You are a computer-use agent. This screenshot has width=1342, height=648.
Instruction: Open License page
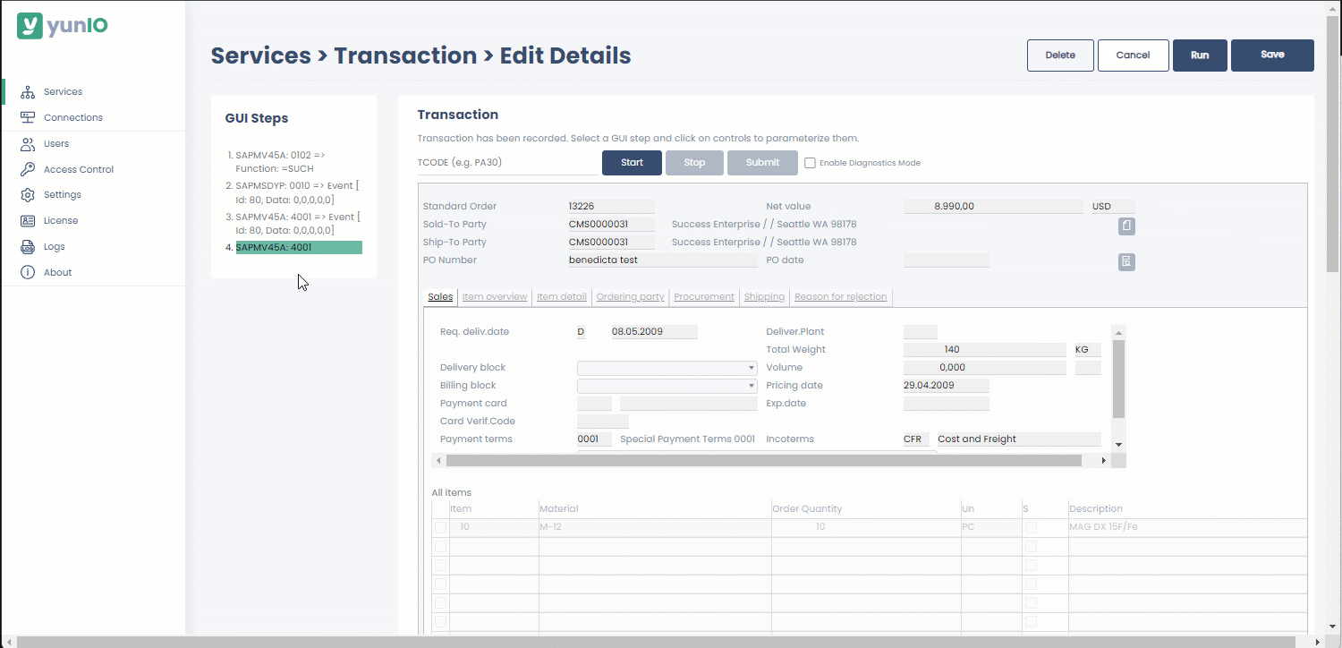(61, 220)
